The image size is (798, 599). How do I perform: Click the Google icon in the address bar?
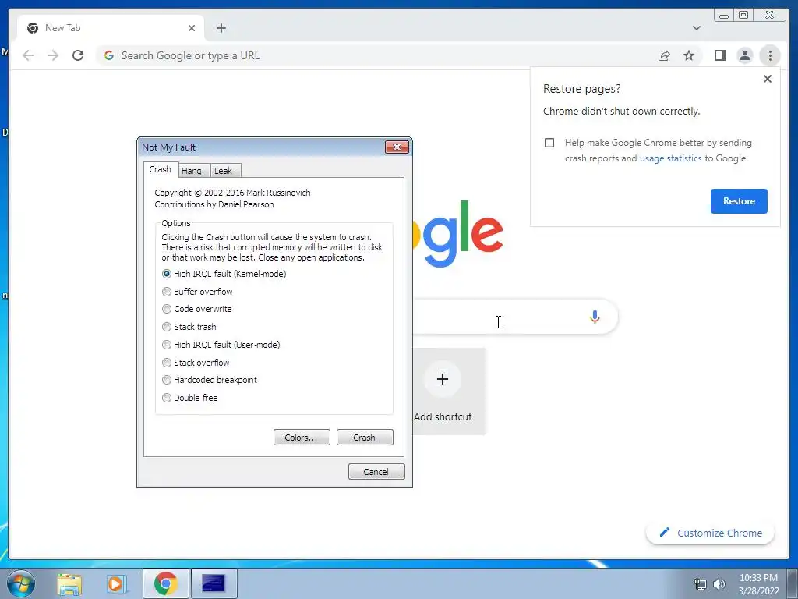point(109,55)
